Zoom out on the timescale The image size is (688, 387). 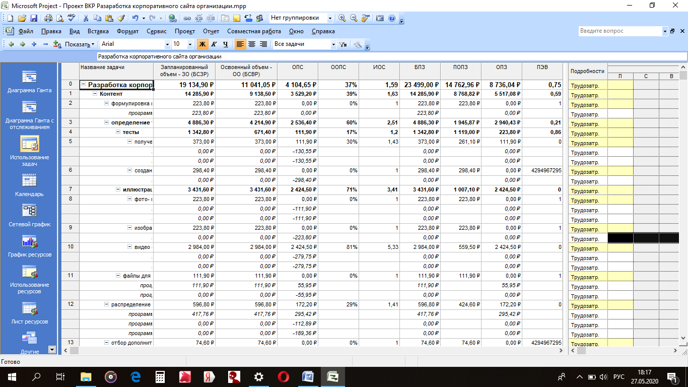354,18
